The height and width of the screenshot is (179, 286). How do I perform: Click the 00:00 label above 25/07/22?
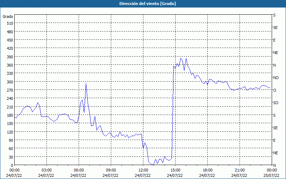[272, 170]
